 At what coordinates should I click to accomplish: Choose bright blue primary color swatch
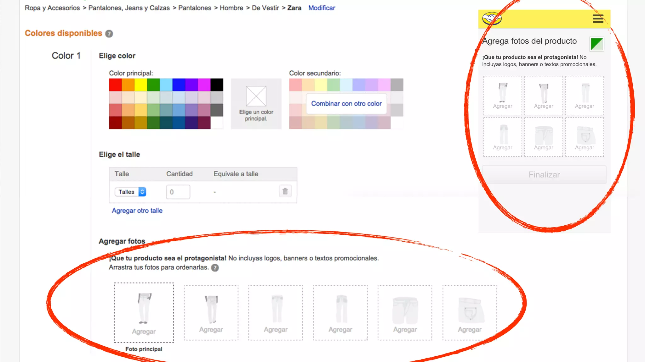(179, 85)
